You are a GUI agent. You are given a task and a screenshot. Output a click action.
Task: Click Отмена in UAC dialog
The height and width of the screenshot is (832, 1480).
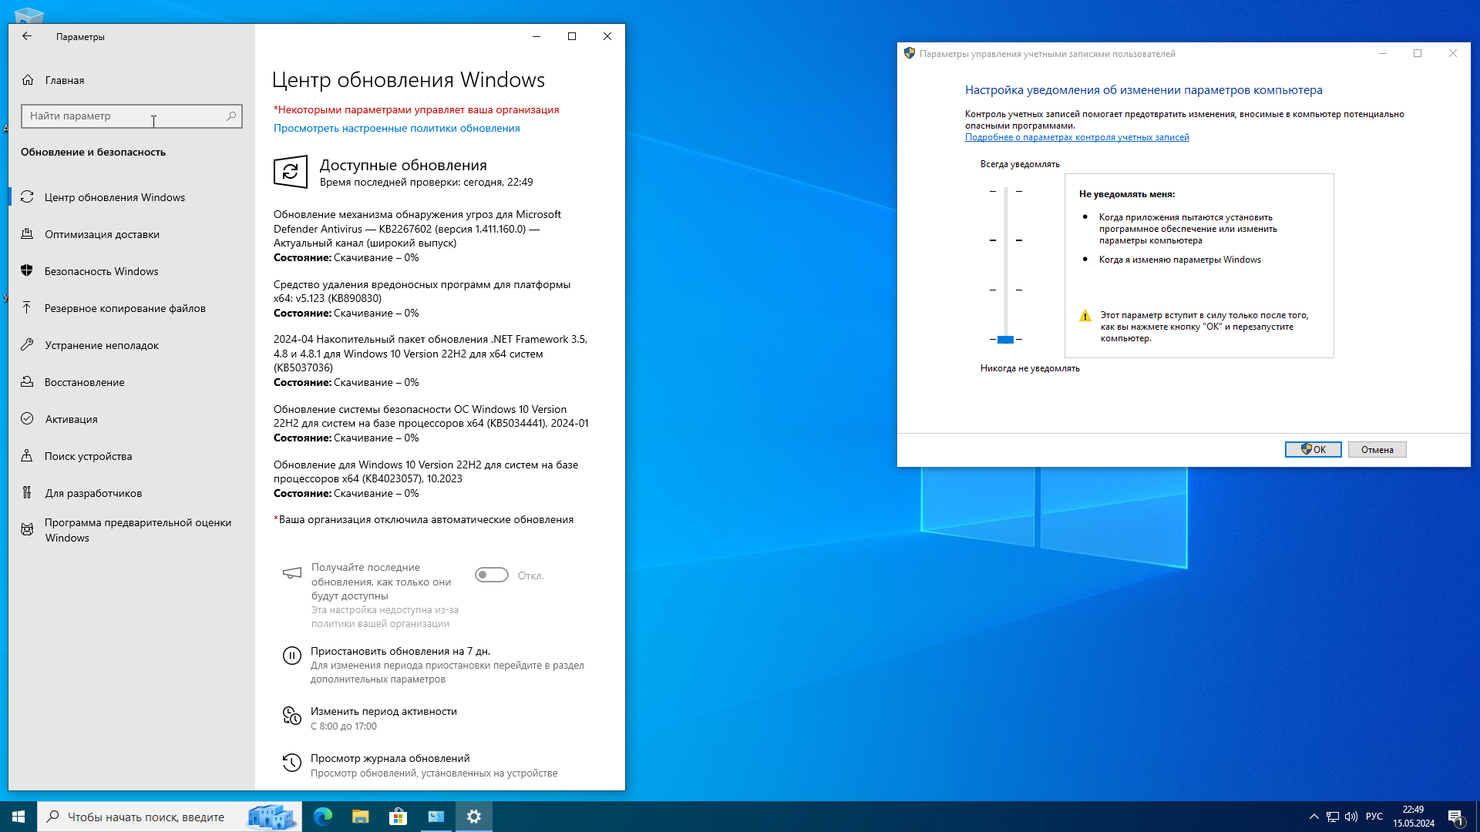coord(1377,450)
